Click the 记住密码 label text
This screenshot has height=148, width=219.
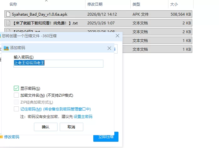click(56, 109)
